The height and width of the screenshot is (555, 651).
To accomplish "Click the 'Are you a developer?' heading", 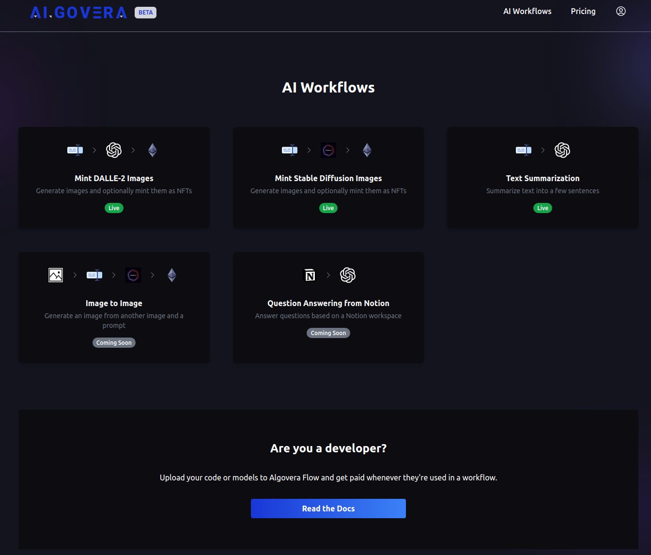I will (328, 448).
